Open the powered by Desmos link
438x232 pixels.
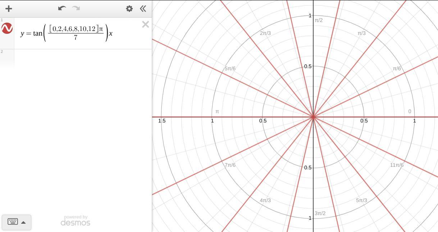click(76, 220)
